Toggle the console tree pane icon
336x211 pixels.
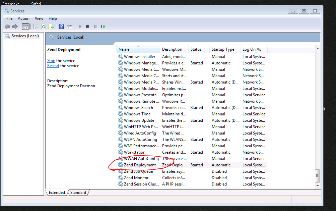coord(26,27)
